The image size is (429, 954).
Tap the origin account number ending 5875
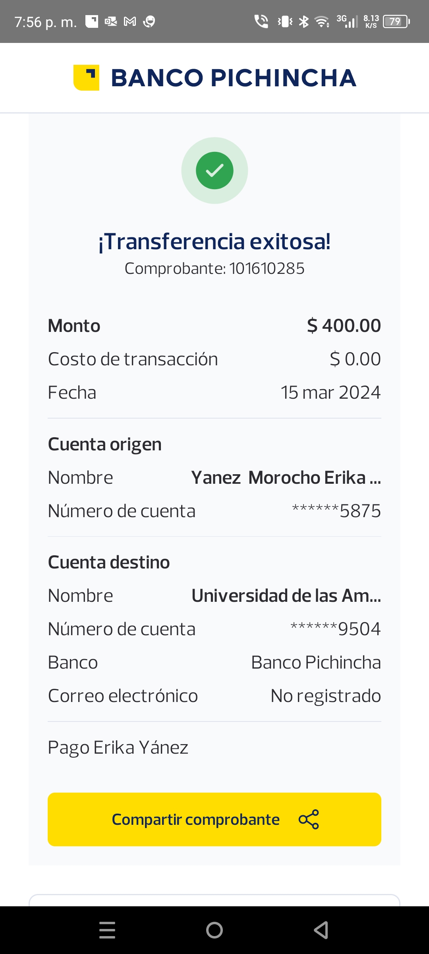(336, 511)
